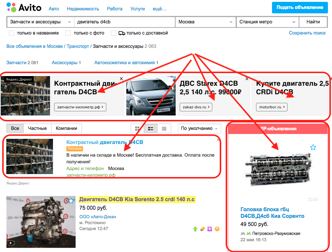
Task: Click the orange exclamation badge icon
Action: pyautogui.click(x=217, y=229)
